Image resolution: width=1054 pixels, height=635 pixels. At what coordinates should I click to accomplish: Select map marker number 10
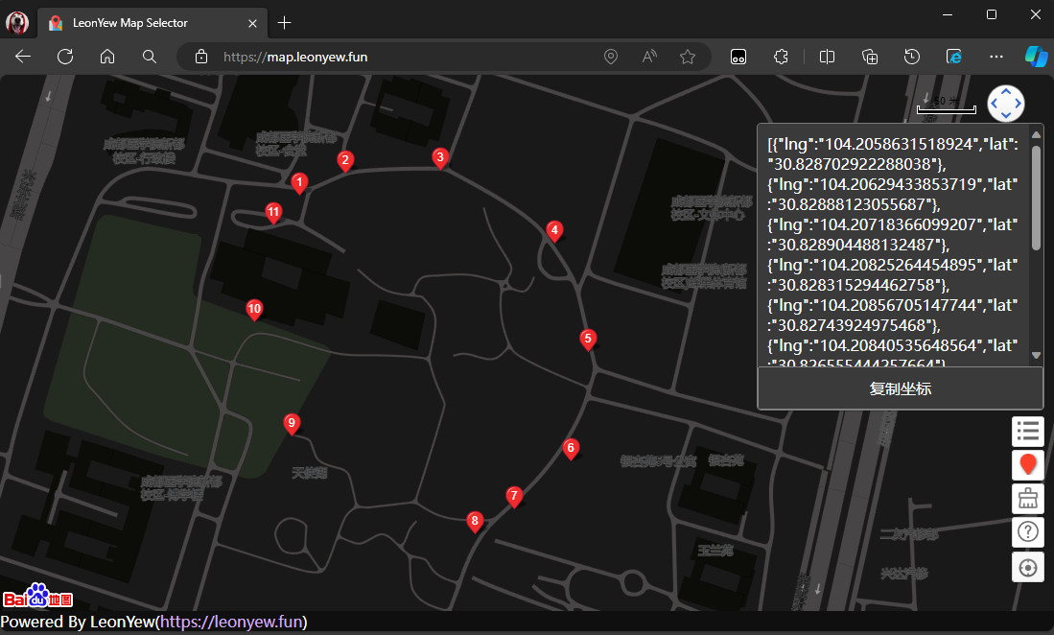tap(254, 309)
